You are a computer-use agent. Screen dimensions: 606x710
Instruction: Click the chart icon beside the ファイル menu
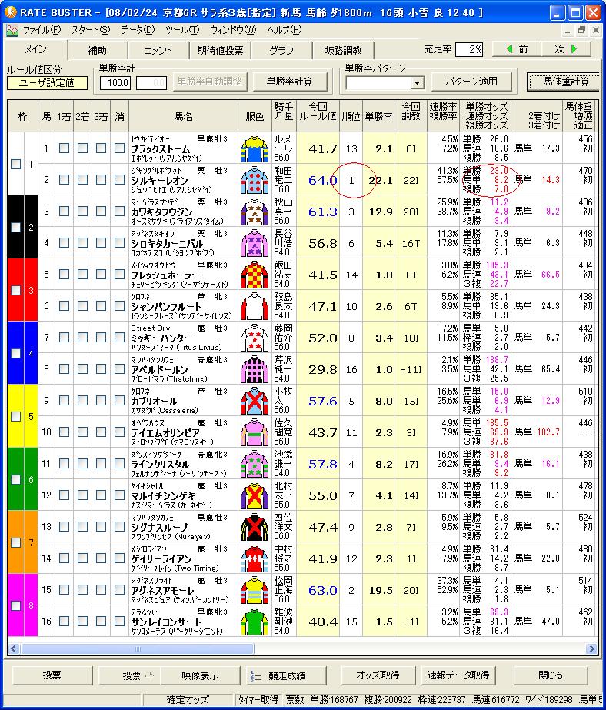coord(12,30)
